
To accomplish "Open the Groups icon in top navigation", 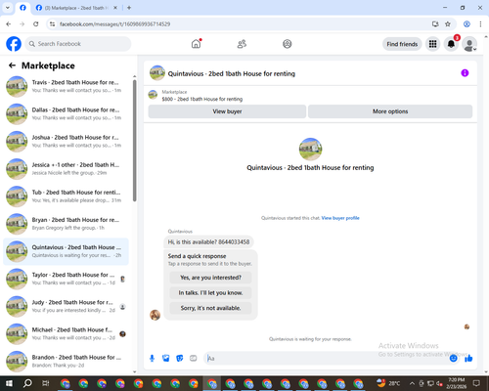I will click(x=288, y=44).
